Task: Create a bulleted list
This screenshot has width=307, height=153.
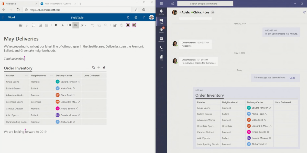Action: pyautogui.click(x=34, y=25)
